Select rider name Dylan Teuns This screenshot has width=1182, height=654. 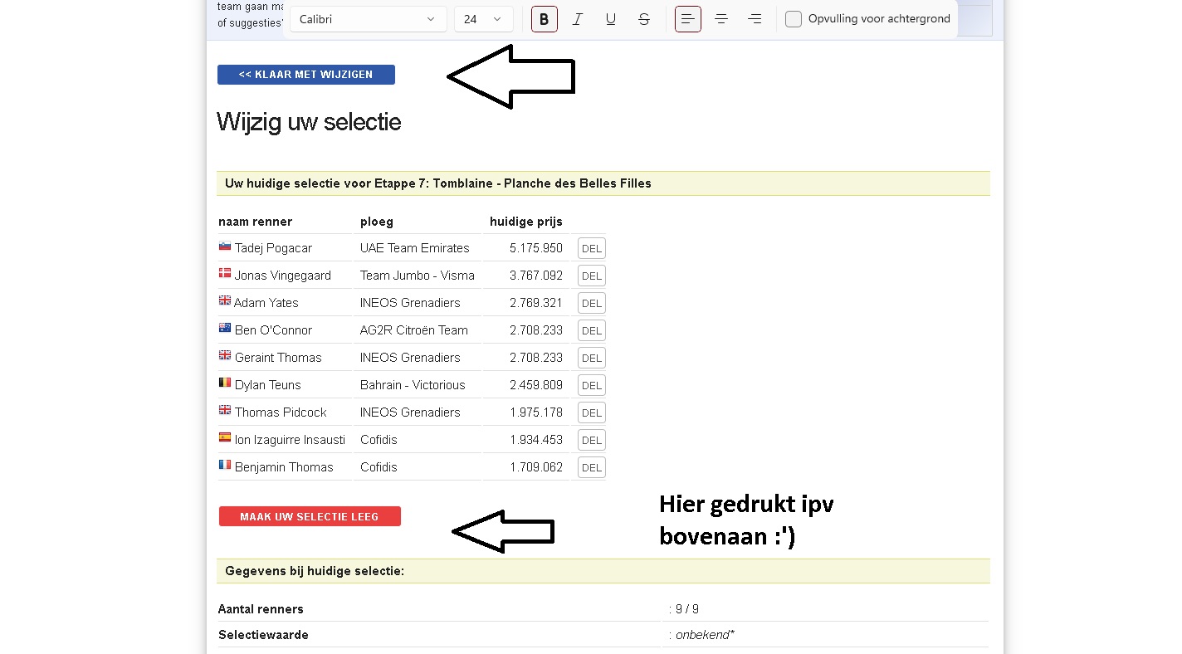268,385
